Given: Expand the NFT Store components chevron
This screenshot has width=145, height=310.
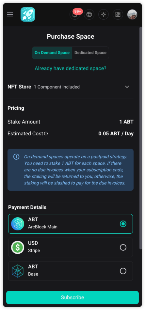Looking at the screenshot, I should 127,87.
